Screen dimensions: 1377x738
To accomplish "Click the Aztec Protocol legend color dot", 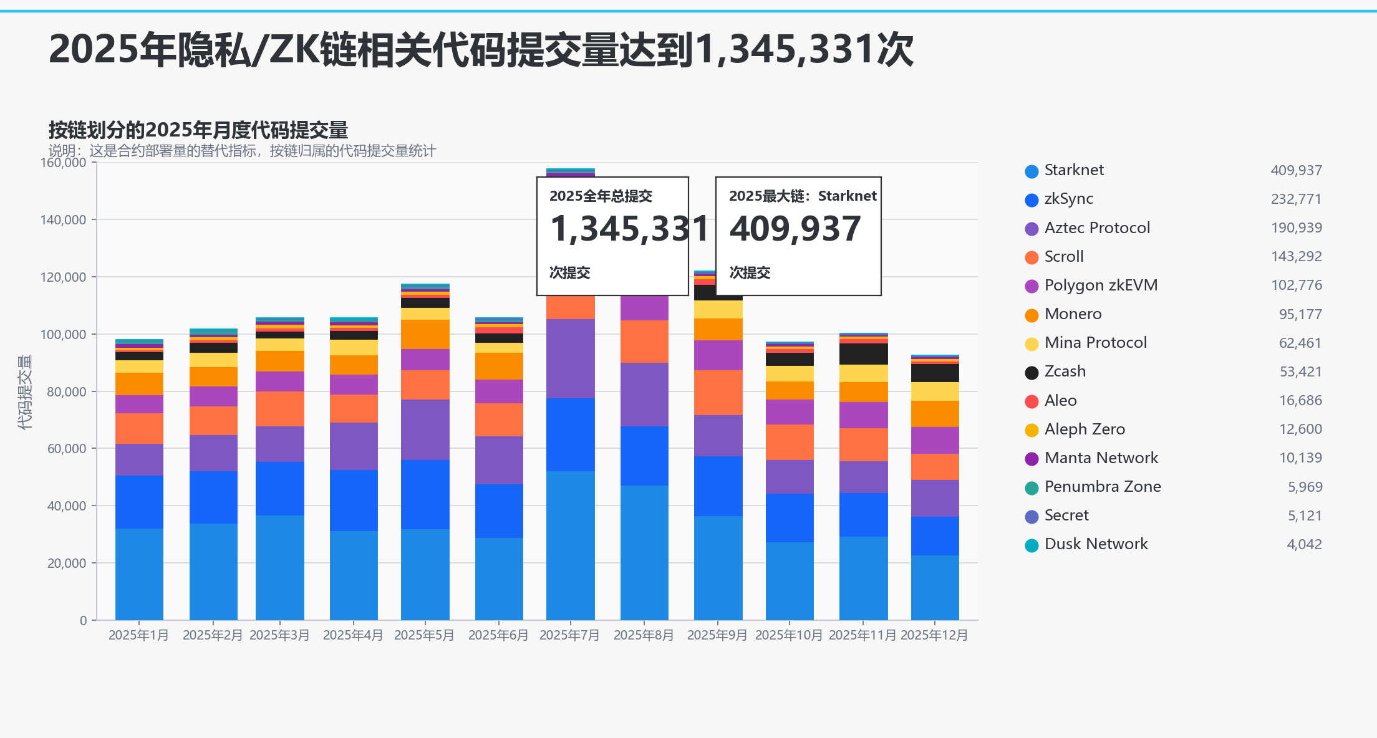I will (1032, 229).
